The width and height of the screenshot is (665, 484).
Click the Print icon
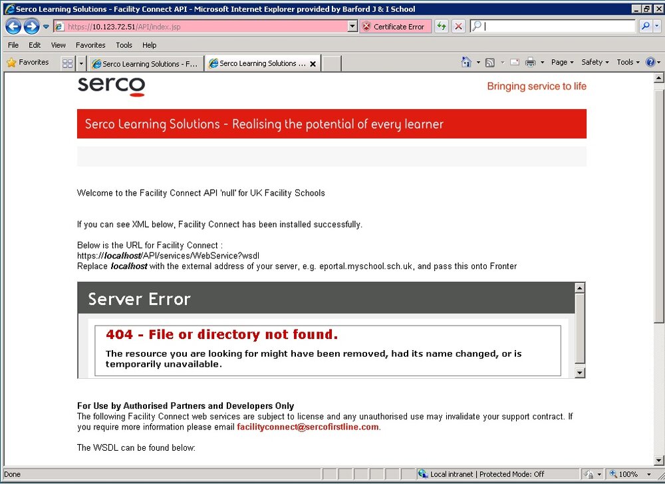coord(530,62)
